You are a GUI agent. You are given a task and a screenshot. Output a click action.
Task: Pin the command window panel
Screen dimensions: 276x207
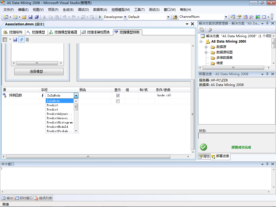pos(267,164)
